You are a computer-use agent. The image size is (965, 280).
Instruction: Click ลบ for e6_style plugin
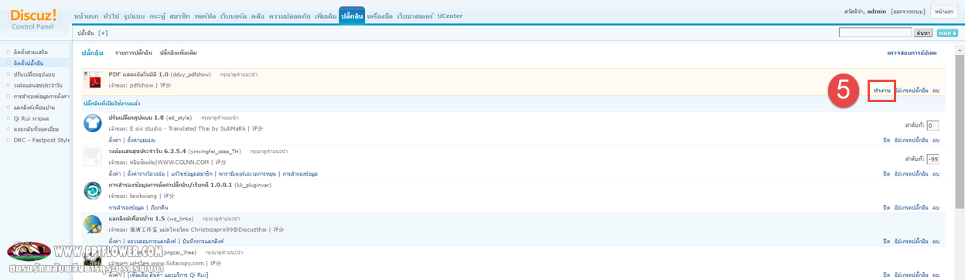click(x=936, y=140)
